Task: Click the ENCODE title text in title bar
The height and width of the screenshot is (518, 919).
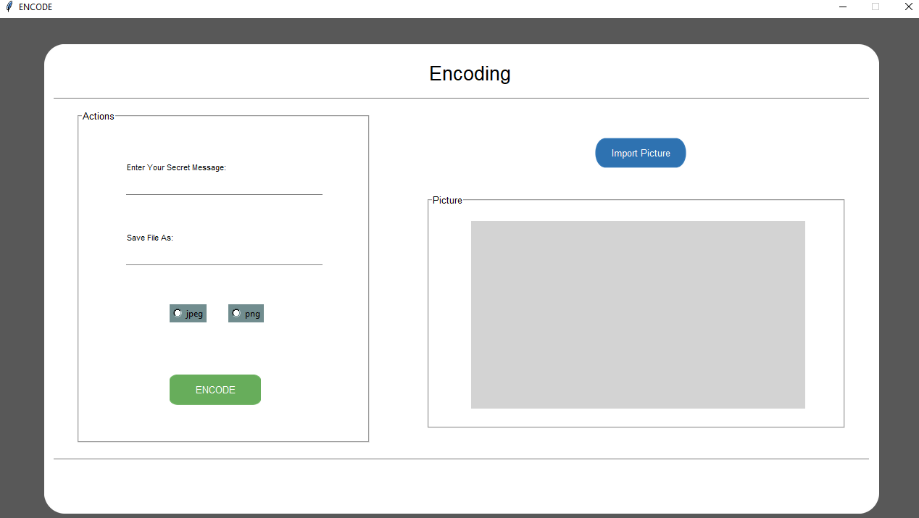Action: pos(36,7)
